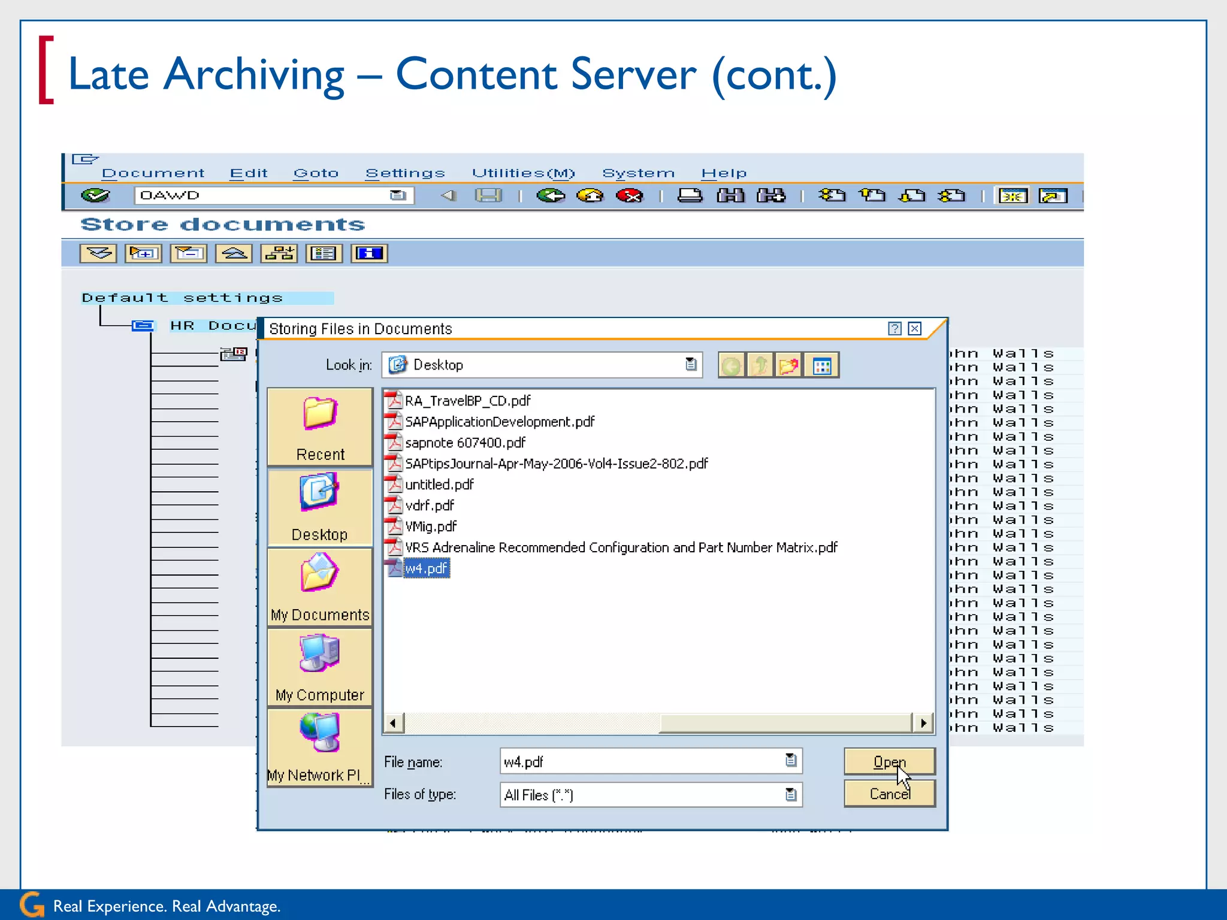Screen dimensions: 1227x920
Task: Click the Collapse subtree toolbar icon
Action: point(188,253)
